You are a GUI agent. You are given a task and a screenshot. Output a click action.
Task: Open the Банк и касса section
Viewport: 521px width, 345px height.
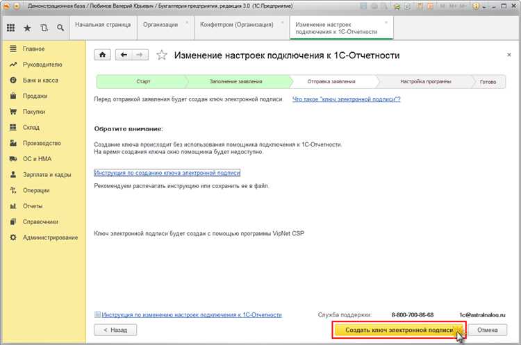[40, 81]
